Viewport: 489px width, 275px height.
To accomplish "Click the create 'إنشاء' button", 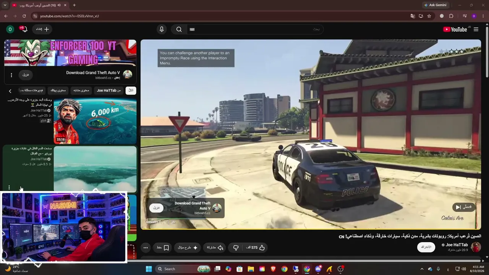I will [x=42, y=29].
